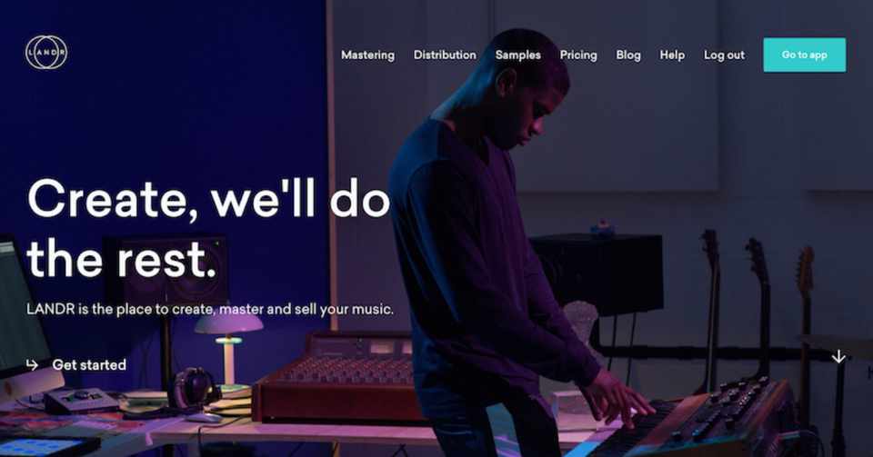Click the scroll-down arrow icon

click(838, 357)
